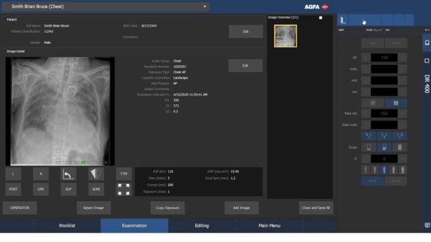Open the patient exam dropdown arrow
Image resolution: width=431 pixels, height=242 pixels.
pos(204,7)
